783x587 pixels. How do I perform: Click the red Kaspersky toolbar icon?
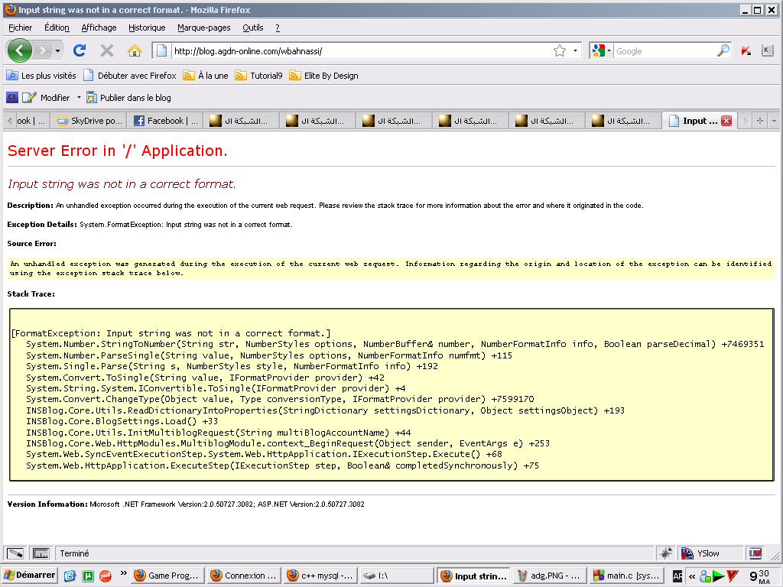tap(746, 50)
